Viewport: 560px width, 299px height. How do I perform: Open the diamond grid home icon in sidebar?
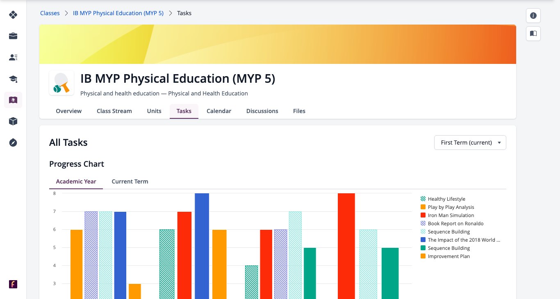(x=13, y=15)
